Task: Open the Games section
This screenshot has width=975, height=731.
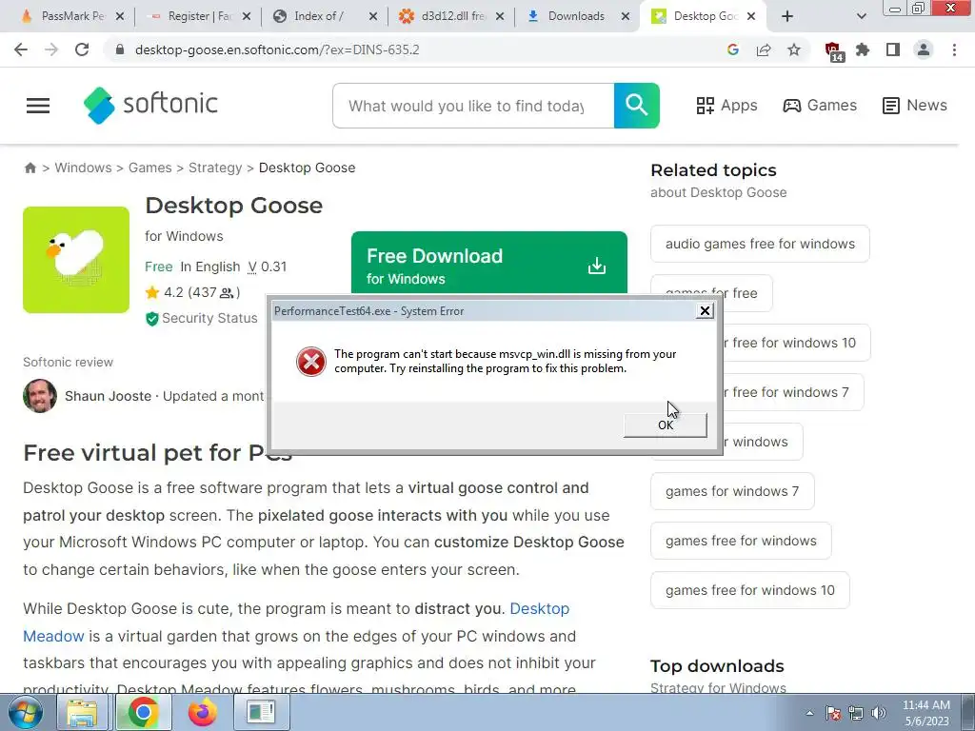Action: 820,105
